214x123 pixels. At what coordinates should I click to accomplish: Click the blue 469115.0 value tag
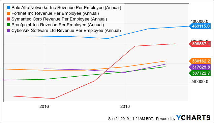(200, 26)
